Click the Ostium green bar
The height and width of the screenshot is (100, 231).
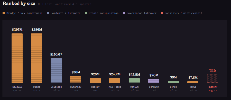click(134, 80)
